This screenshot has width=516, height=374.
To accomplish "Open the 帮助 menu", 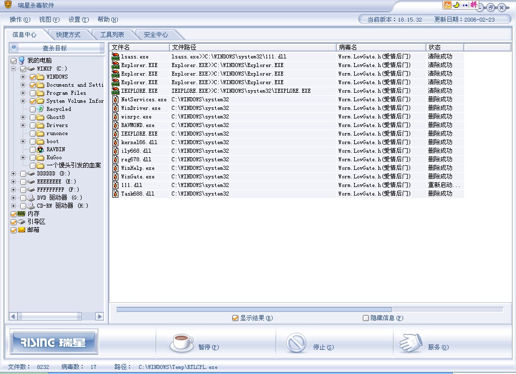I will 108,20.
